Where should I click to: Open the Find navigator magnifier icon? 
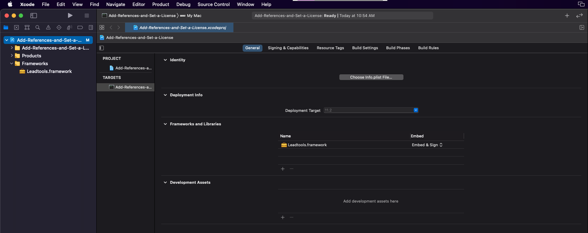(x=38, y=28)
